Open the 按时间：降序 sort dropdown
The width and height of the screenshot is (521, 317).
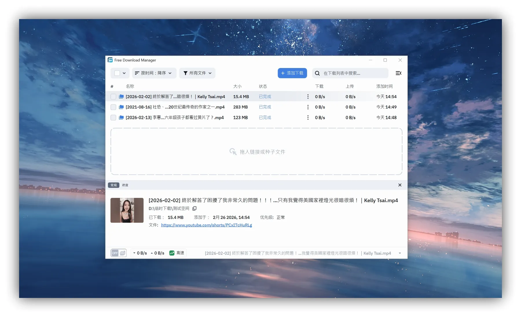point(154,73)
